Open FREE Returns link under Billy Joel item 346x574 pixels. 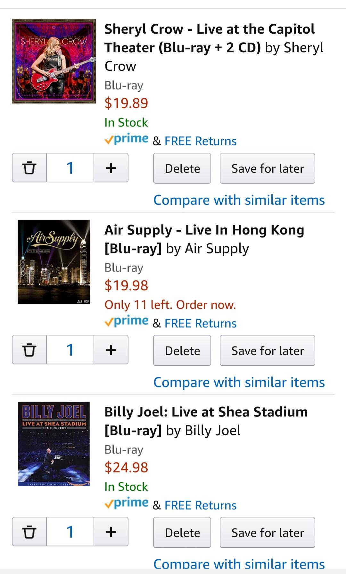pos(200,505)
